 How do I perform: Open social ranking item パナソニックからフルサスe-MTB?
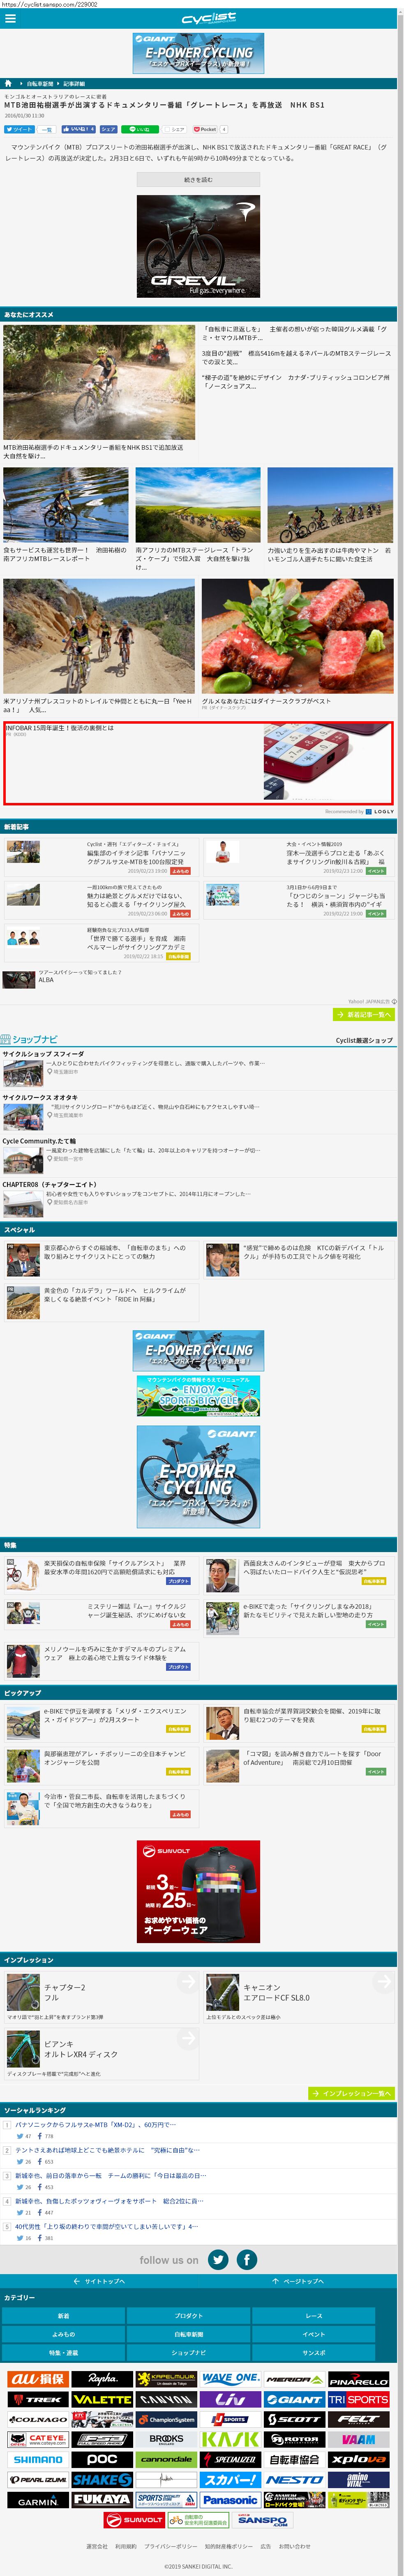(95, 2125)
